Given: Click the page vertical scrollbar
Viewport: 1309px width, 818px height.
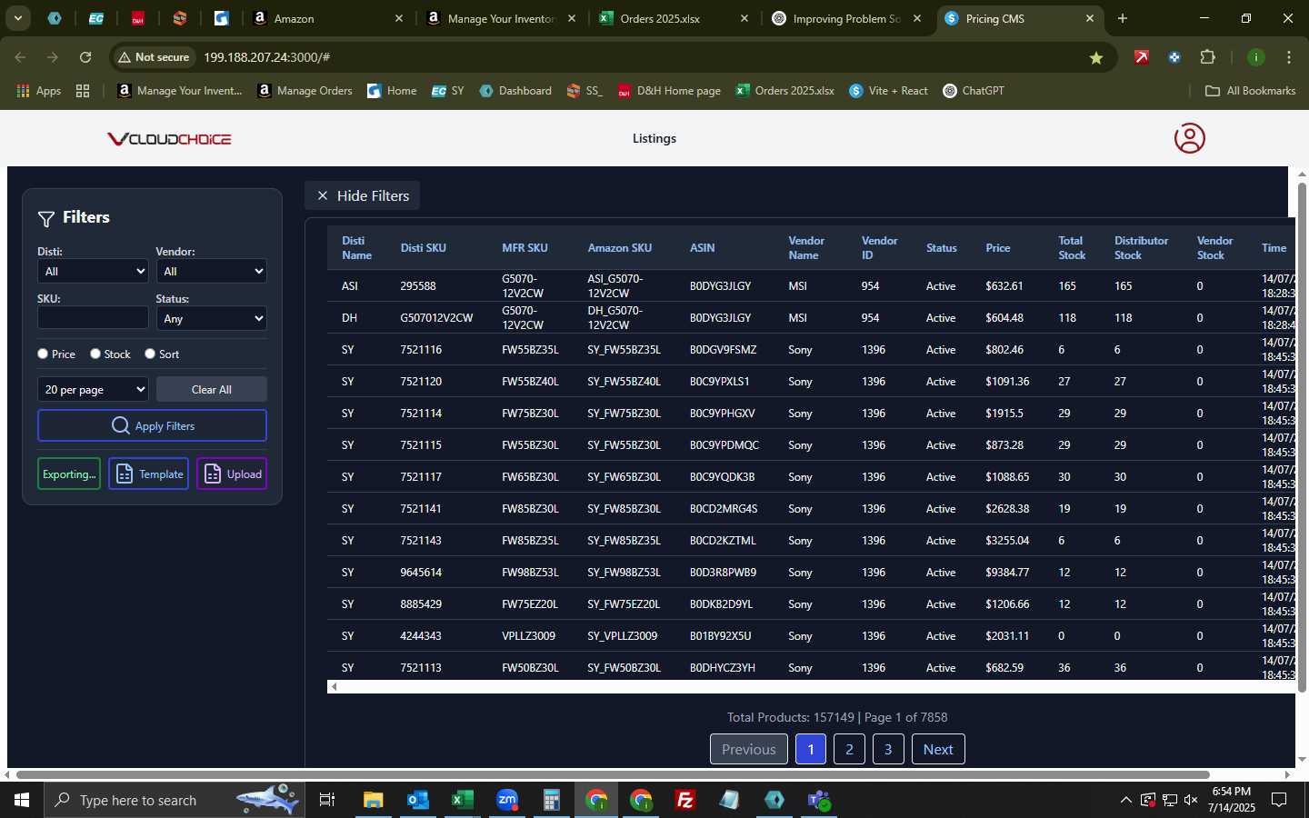Looking at the screenshot, I should pos(1302,436).
